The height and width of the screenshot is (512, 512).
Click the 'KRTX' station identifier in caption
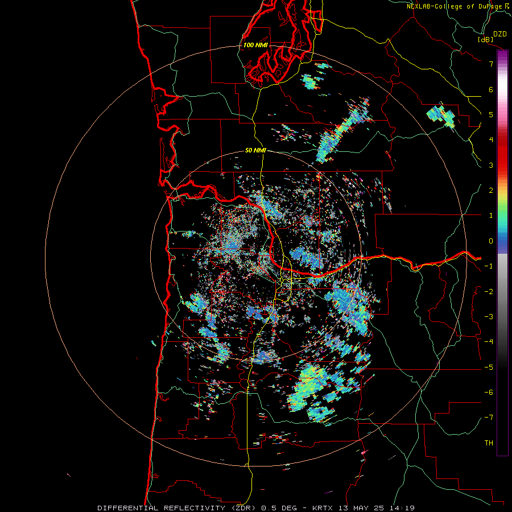pos(323,508)
